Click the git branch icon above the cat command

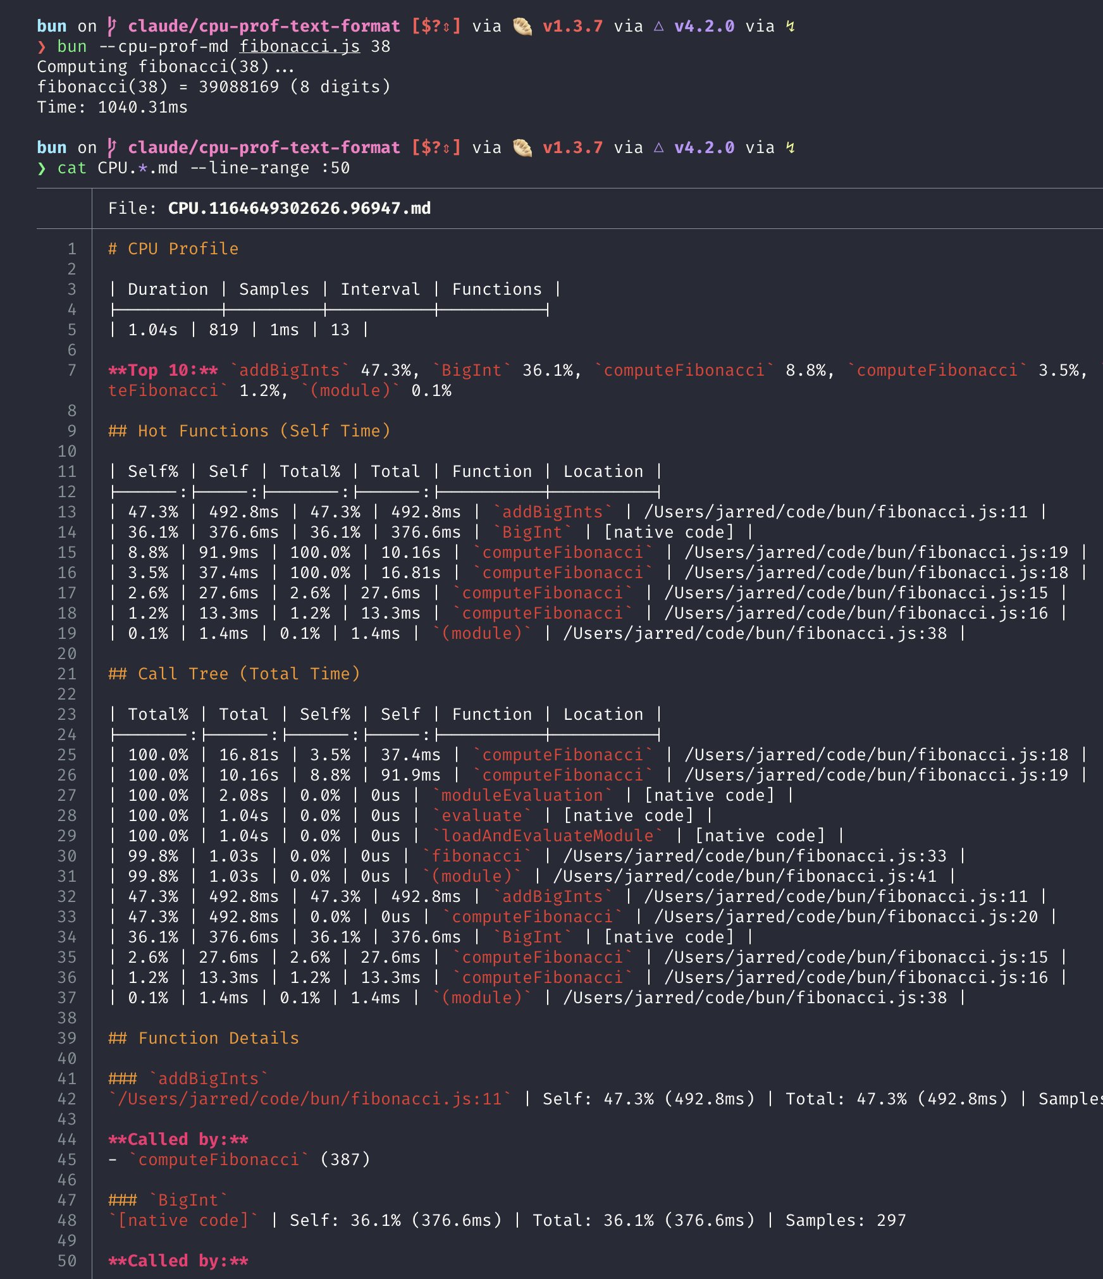[x=112, y=147]
